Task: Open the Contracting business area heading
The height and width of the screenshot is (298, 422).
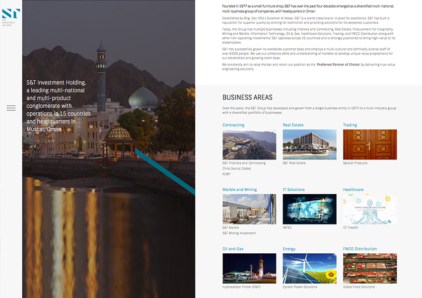Action: 233,125
